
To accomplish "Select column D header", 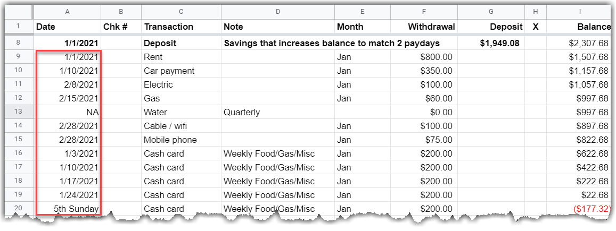I will click(x=277, y=11).
